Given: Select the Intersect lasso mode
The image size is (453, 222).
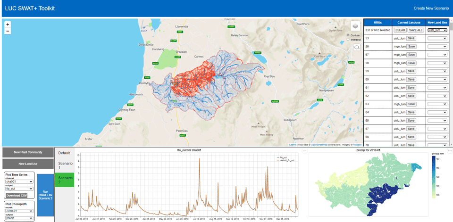Looking at the screenshot, I should click(x=348, y=40).
